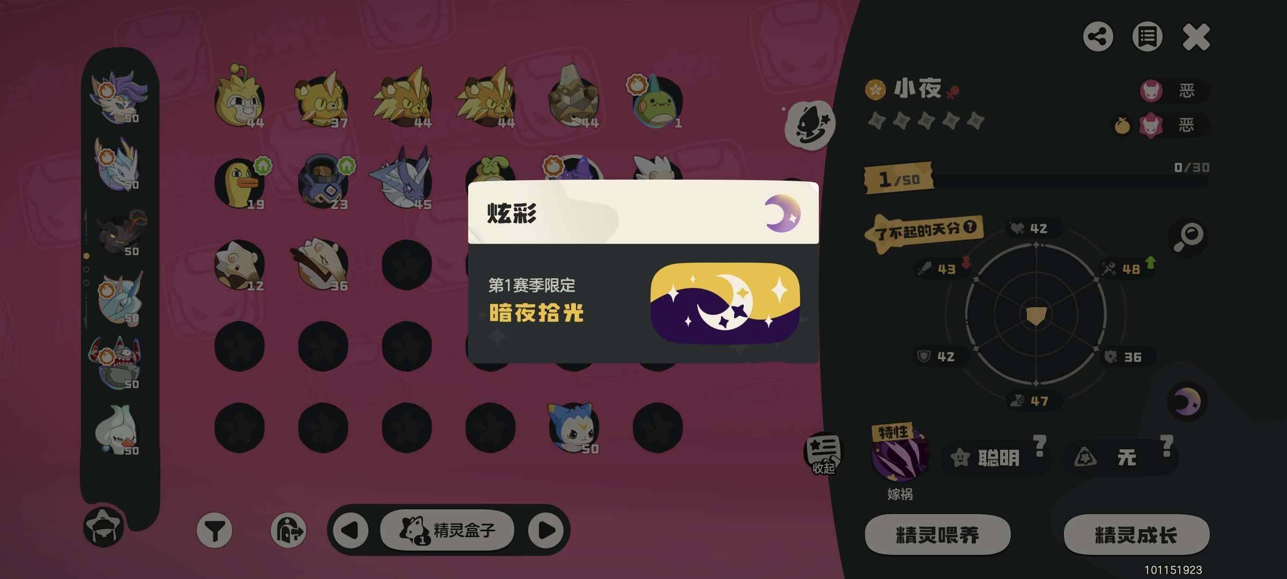This screenshot has width=1287, height=579.
Task: Open the 了不起的天分 help question mark
Action: 970,227
